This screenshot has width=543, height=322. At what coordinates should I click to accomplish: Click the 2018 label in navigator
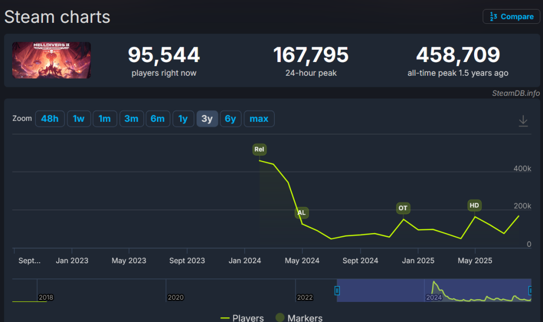tap(46, 298)
